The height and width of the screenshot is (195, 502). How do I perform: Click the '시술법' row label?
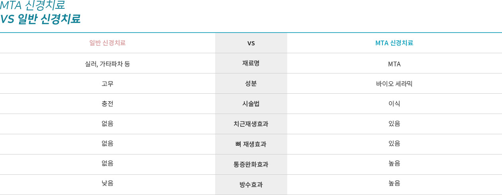(251, 104)
